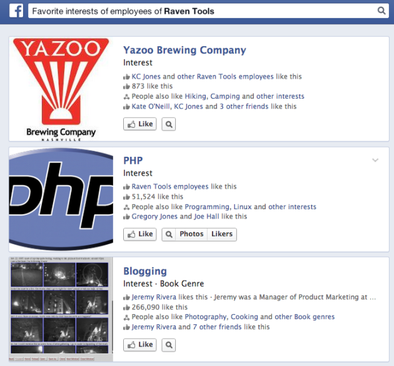
Task: Click the search icon button on the Blogging card
Action: tap(169, 345)
